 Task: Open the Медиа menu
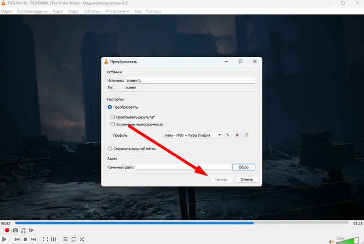click(x=6, y=11)
